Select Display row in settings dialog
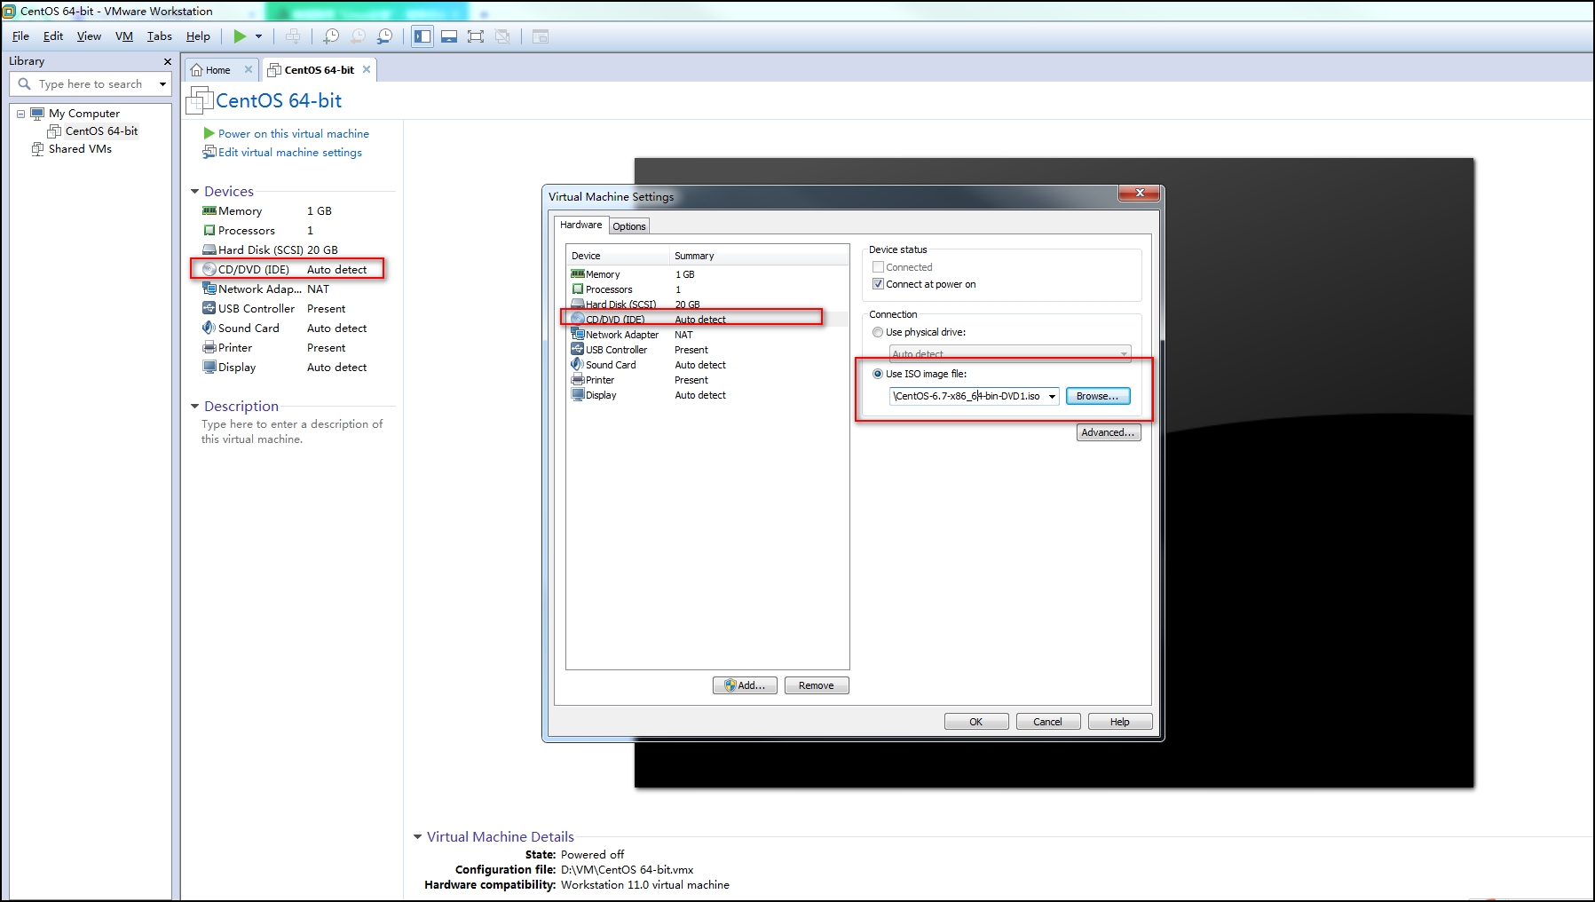 [x=707, y=396]
